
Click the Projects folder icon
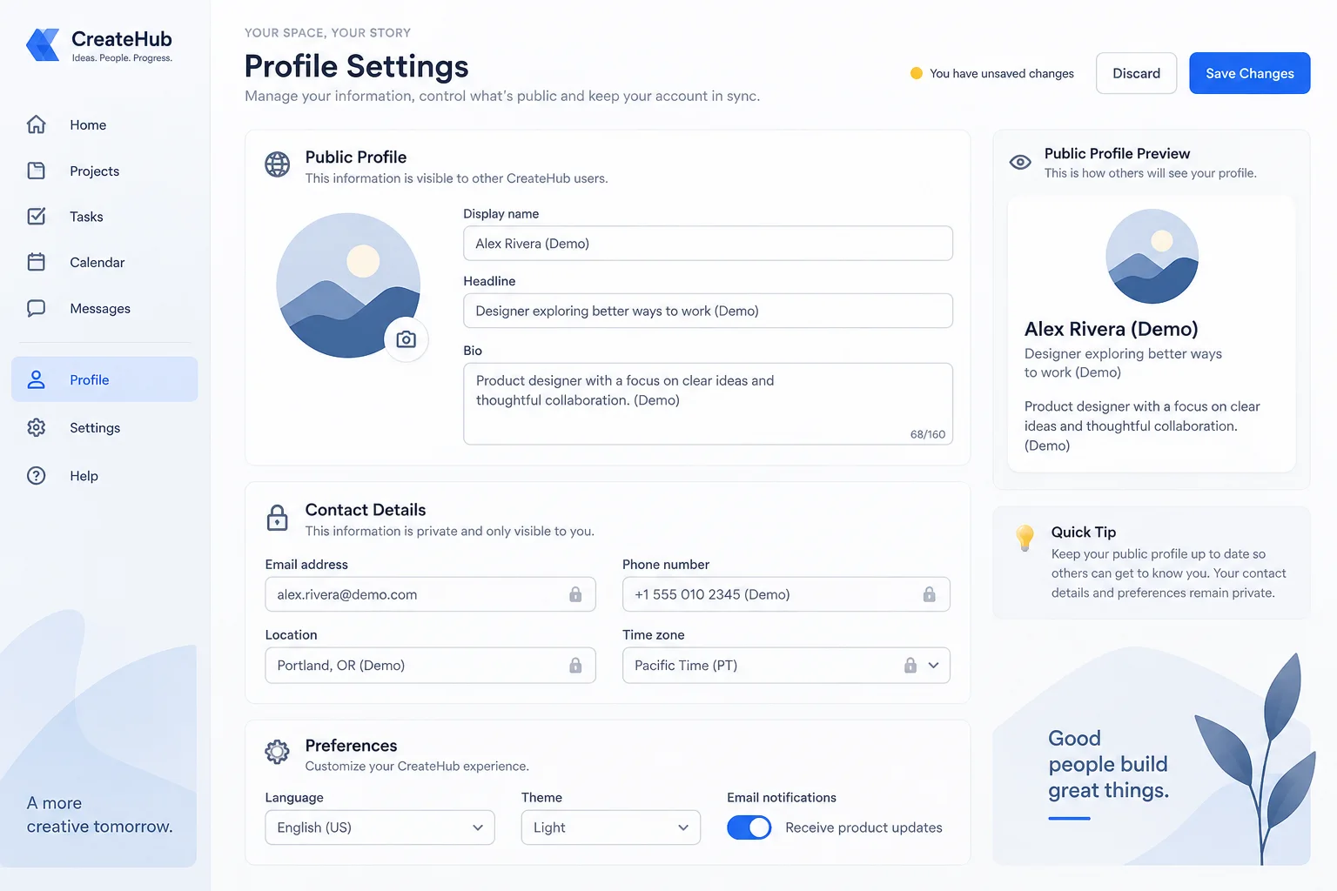pyautogui.click(x=37, y=171)
